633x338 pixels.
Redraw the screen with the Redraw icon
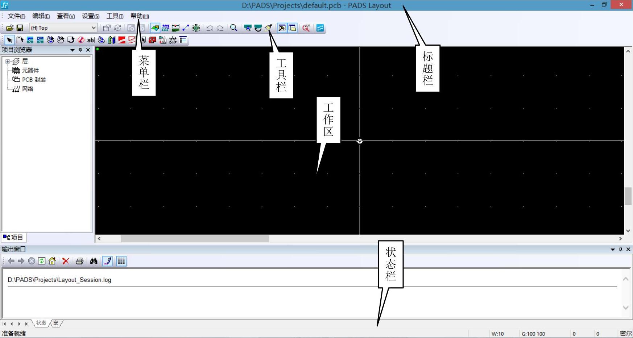tap(268, 28)
